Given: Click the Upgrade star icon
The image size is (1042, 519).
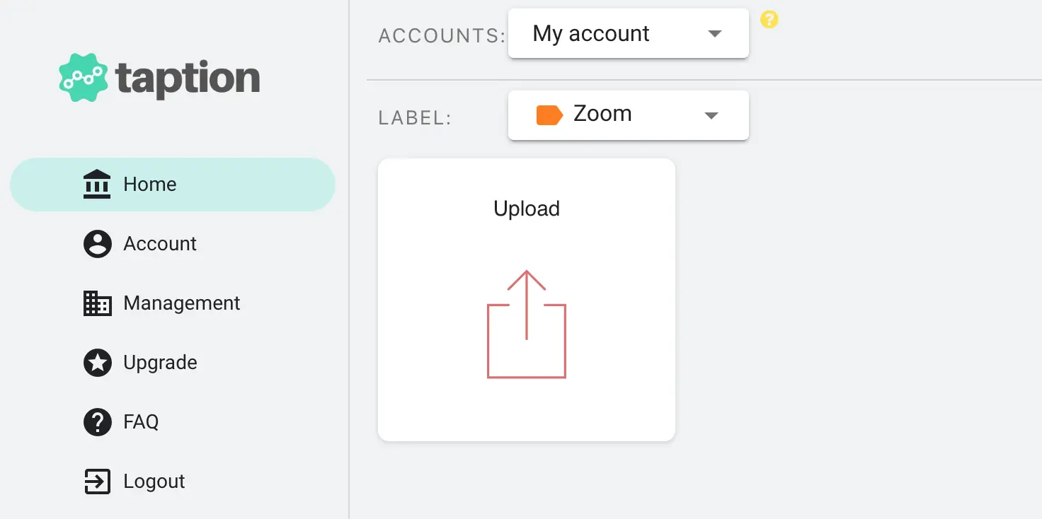Looking at the screenshot, I should [x=97, y=363].
